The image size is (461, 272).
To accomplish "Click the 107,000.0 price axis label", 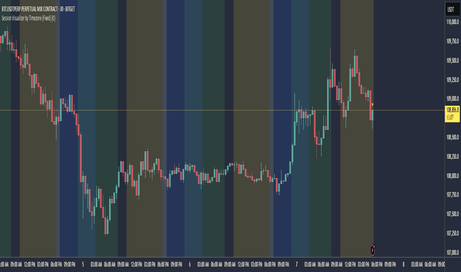I will pyautogui.click(x=453, y=253).
